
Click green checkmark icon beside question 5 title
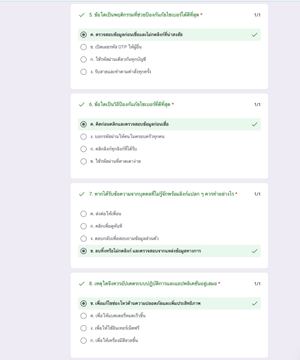point(81,15)
